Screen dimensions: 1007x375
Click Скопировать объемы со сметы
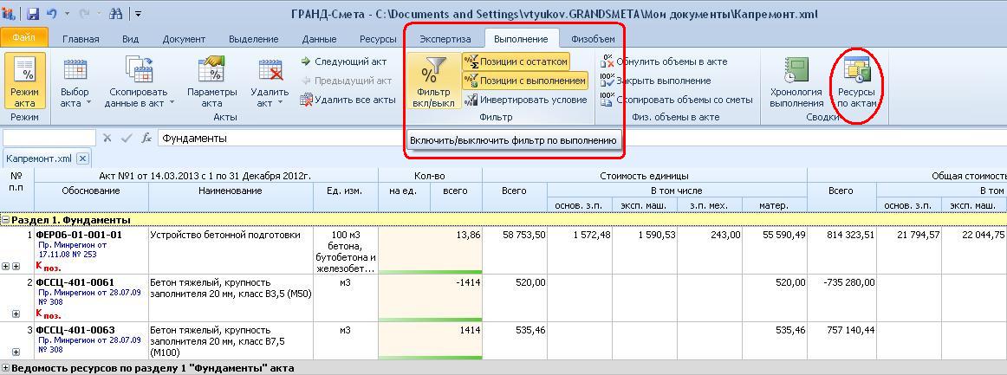click(x=676, y=100)
